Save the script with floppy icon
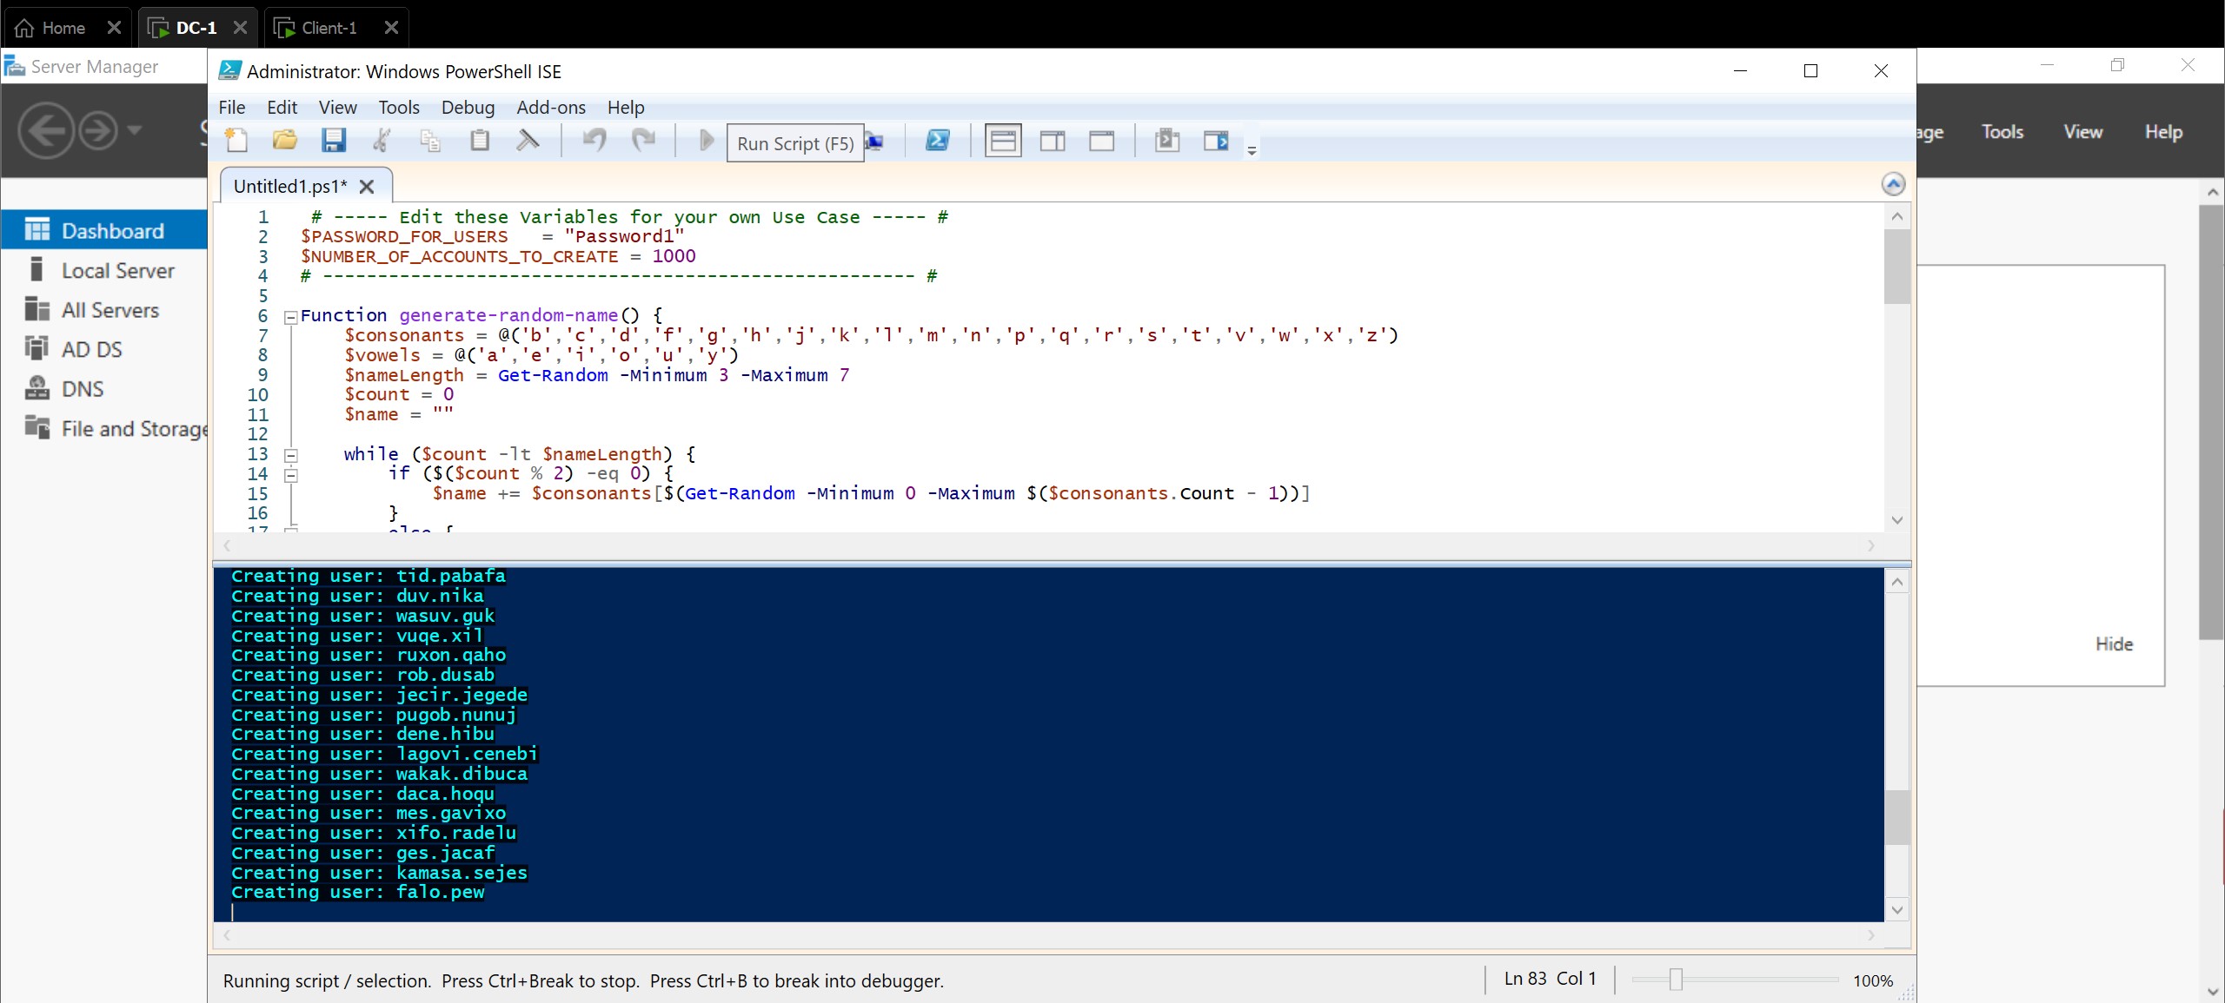Screen dimensions: 2225x1003 tap(334, 141)
